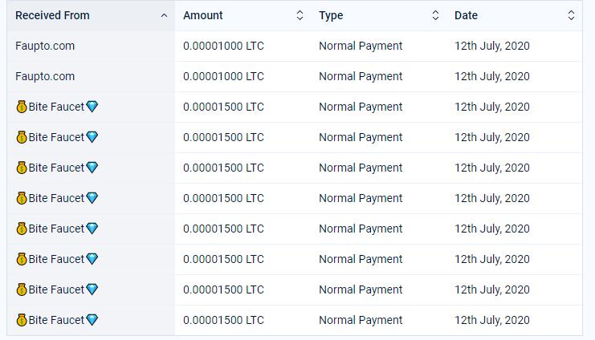Sort by Received From column header
The width and height of the screenshot is (595, 340).
pyautogui.click(x=91, y=15)
